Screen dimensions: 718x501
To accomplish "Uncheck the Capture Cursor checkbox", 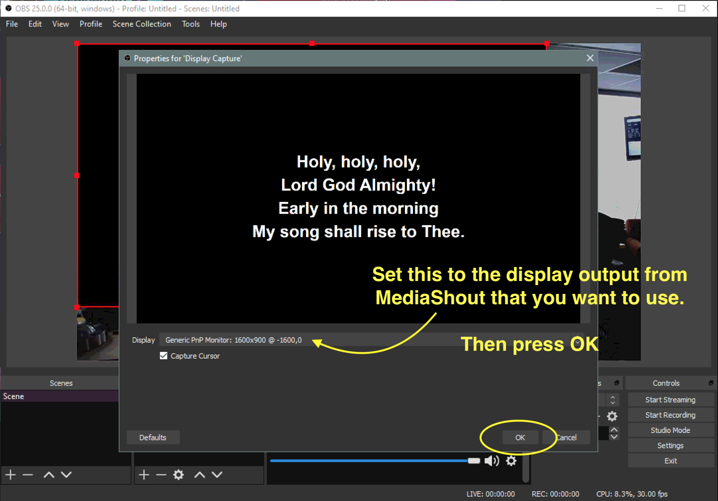I will 164,356.
